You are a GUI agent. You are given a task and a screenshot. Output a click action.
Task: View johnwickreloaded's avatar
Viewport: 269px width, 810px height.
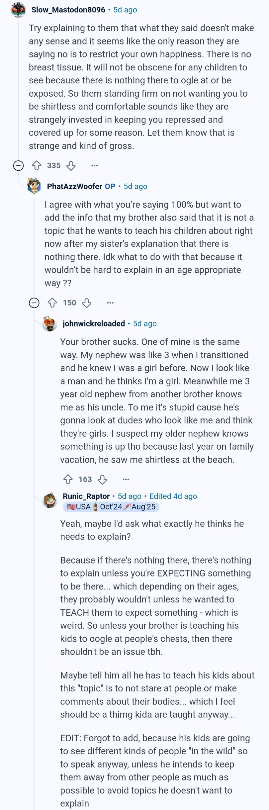(x=50, y=323)
